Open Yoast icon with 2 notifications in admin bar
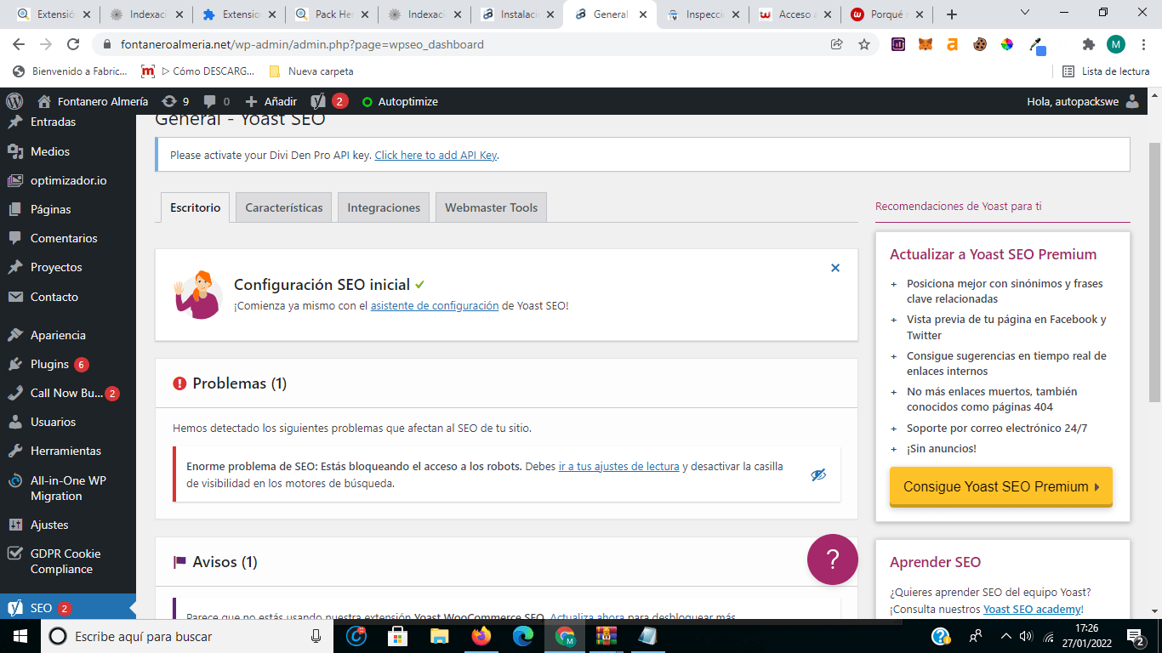The width and height of the screenshot is (1162, 653). 329,101
